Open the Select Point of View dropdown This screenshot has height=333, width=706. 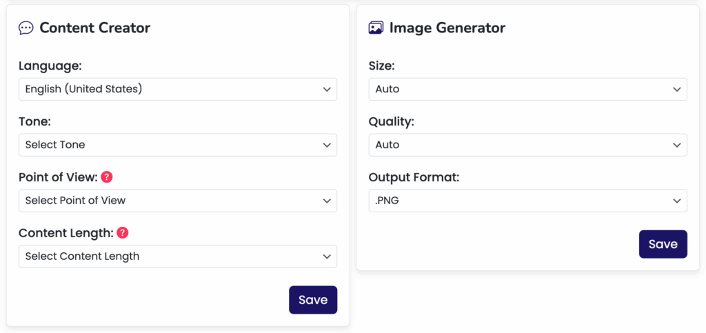click(x=178, y=201)
